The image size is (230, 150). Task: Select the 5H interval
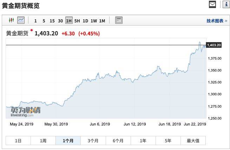pos(77,21)
